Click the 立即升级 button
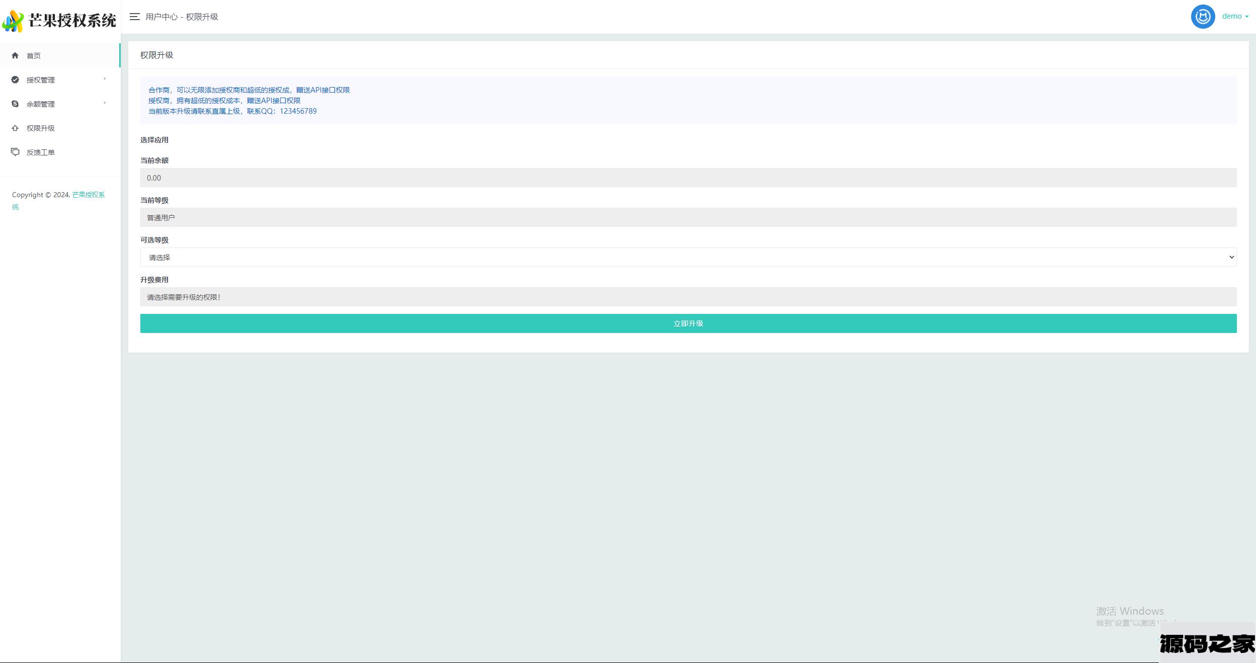Image resolution: width=1256 pixels, height=663 pixels. [x=688, y=323]
